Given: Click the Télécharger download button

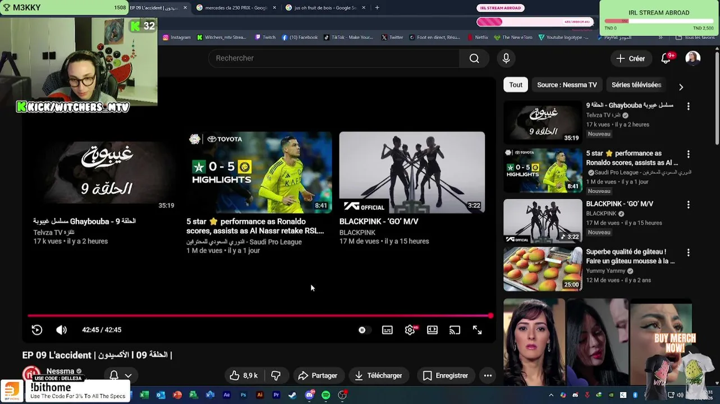Looking at the screenshot, I should click(x=379, y=375).
